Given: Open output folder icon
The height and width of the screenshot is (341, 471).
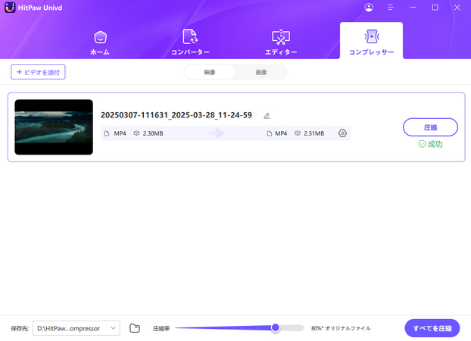Looking at the screenshot, I should [135, 328].
